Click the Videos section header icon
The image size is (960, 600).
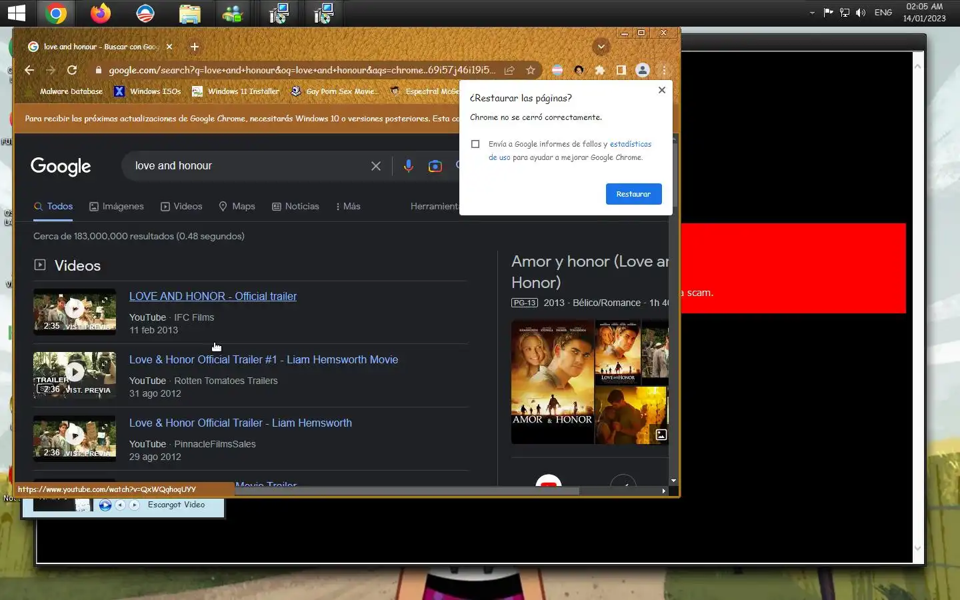[40, 265]
